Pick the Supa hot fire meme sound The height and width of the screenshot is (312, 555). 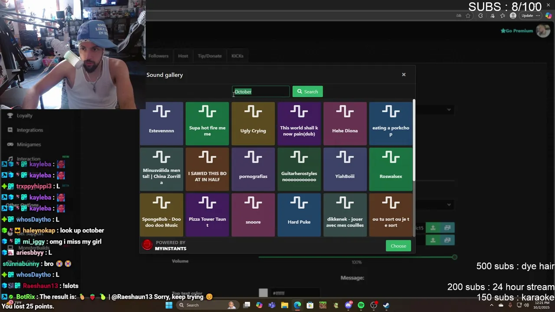(207, 123)
